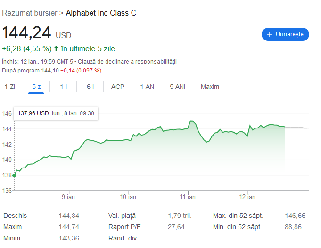The width and height of the screenshot is (321, 248).
Task: Click the gray after-hours line segment on the chart
Action: pyautogui.click(x=296, y=128)
